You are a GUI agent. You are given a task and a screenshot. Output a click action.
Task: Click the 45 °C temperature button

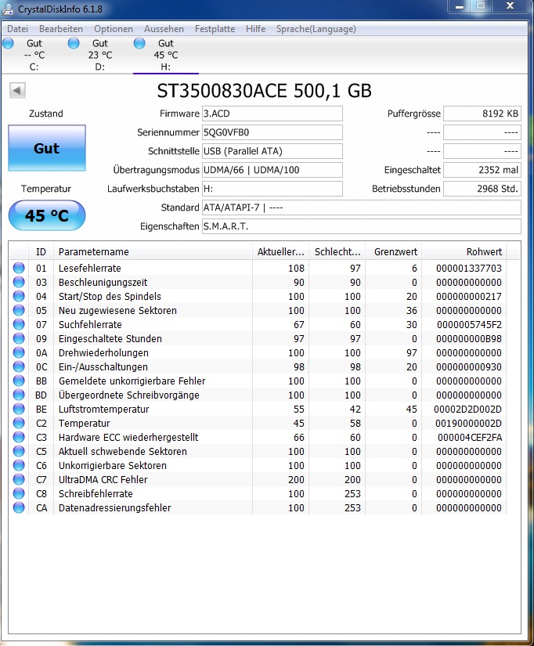(47, 215)
